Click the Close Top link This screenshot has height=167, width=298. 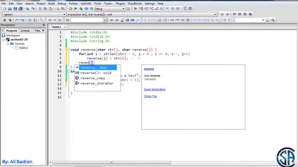tap(150, 96)
